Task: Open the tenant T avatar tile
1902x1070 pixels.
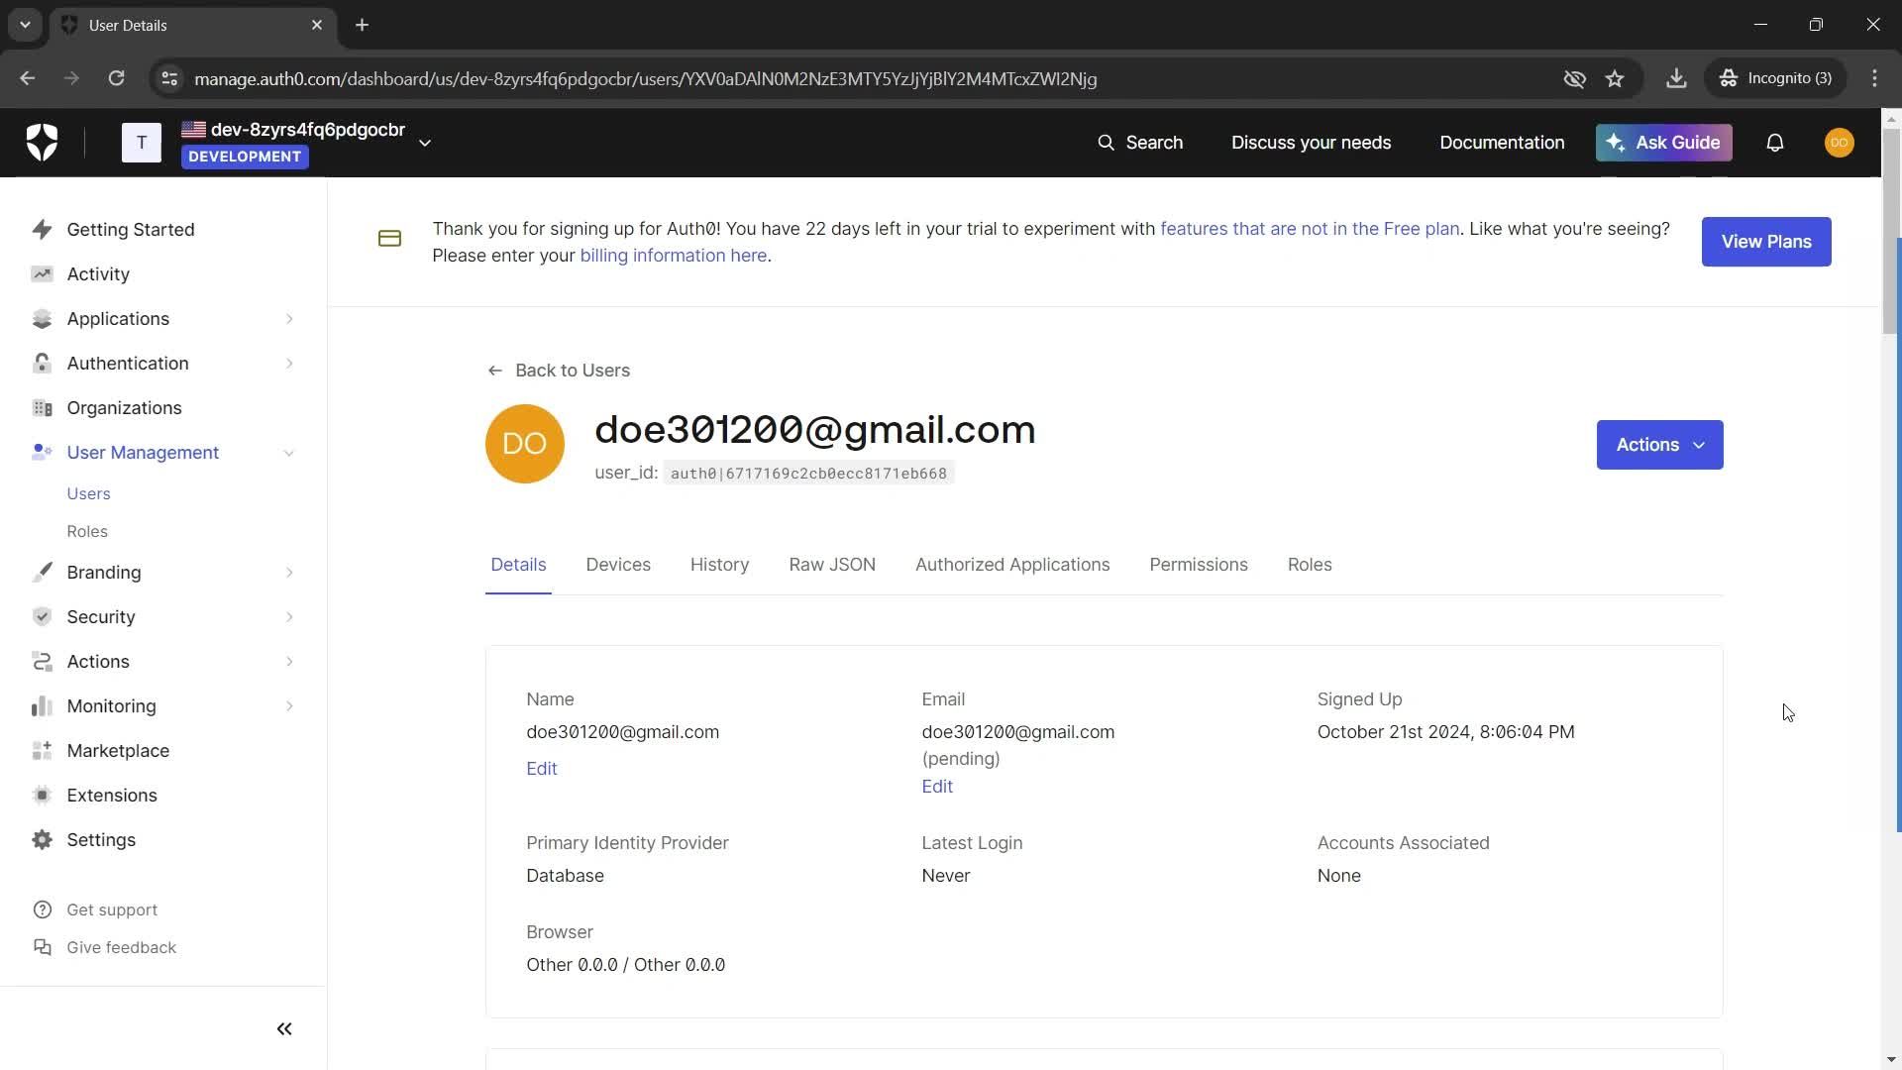Action: pos(142,143)
